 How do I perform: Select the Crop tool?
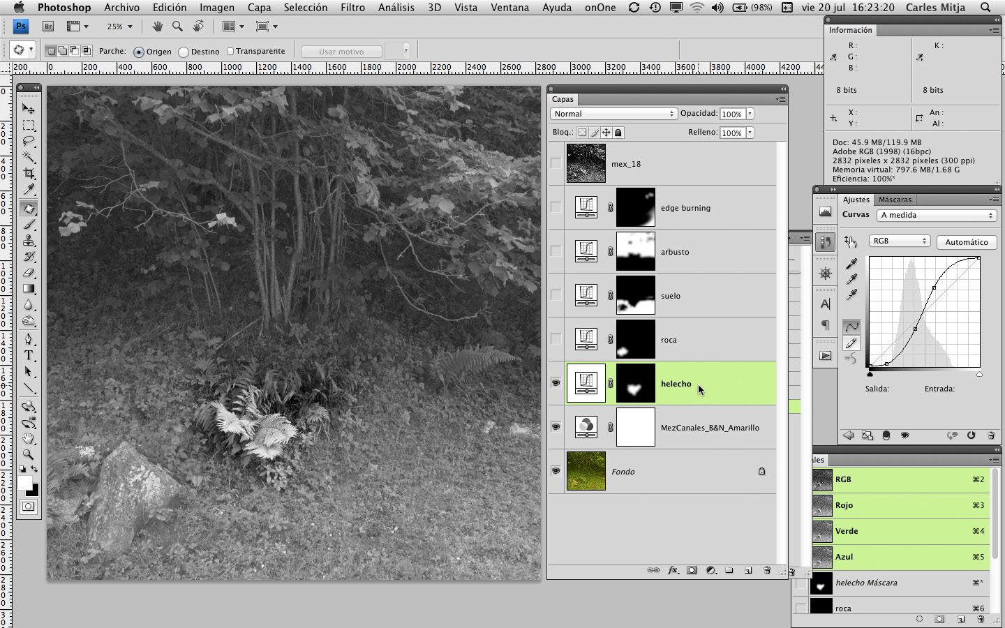click(29, 173)
